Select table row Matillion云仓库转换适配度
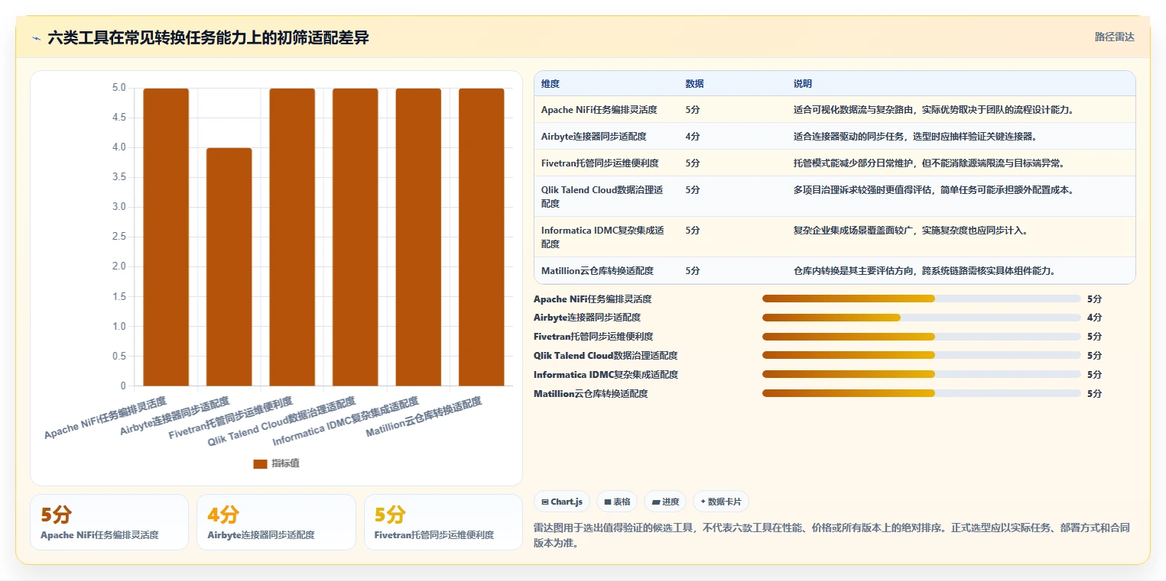This screenshot has height=581, width=1166. (834, 270)
